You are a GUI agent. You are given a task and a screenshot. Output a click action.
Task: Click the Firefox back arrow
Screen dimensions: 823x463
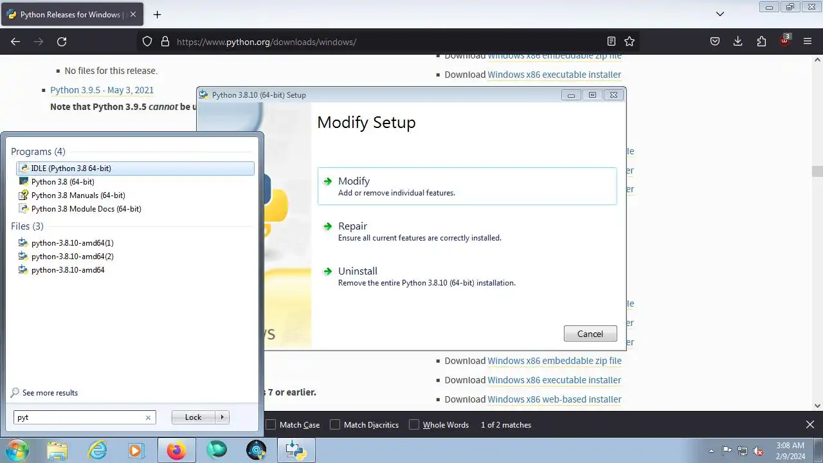click(x=15, y=41)
